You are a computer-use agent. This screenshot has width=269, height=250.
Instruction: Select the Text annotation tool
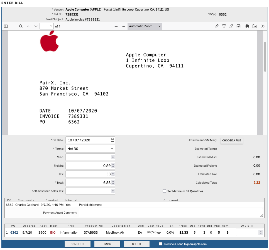(x=224, y=26)
